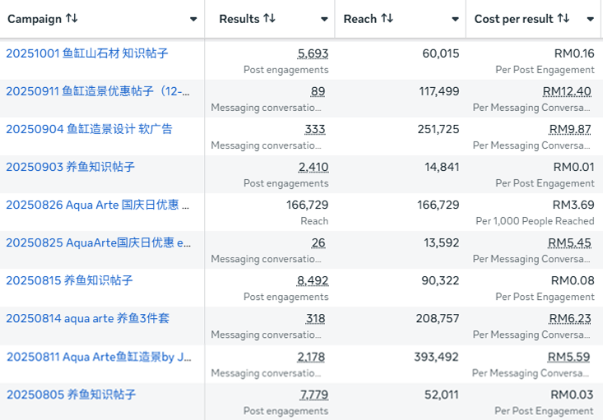Viewport: 603px width, 420px height.
Task: Click the RM6.23 cost per result value
Action: (x=570, y=318)
